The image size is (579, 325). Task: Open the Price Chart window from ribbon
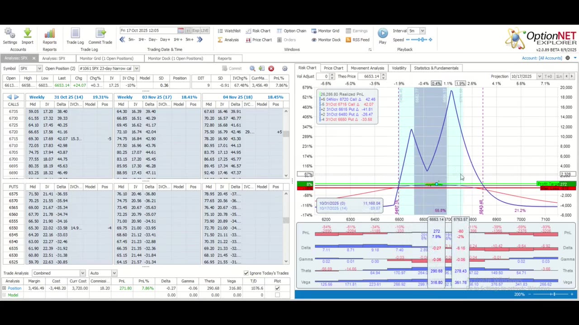(259, 40)
